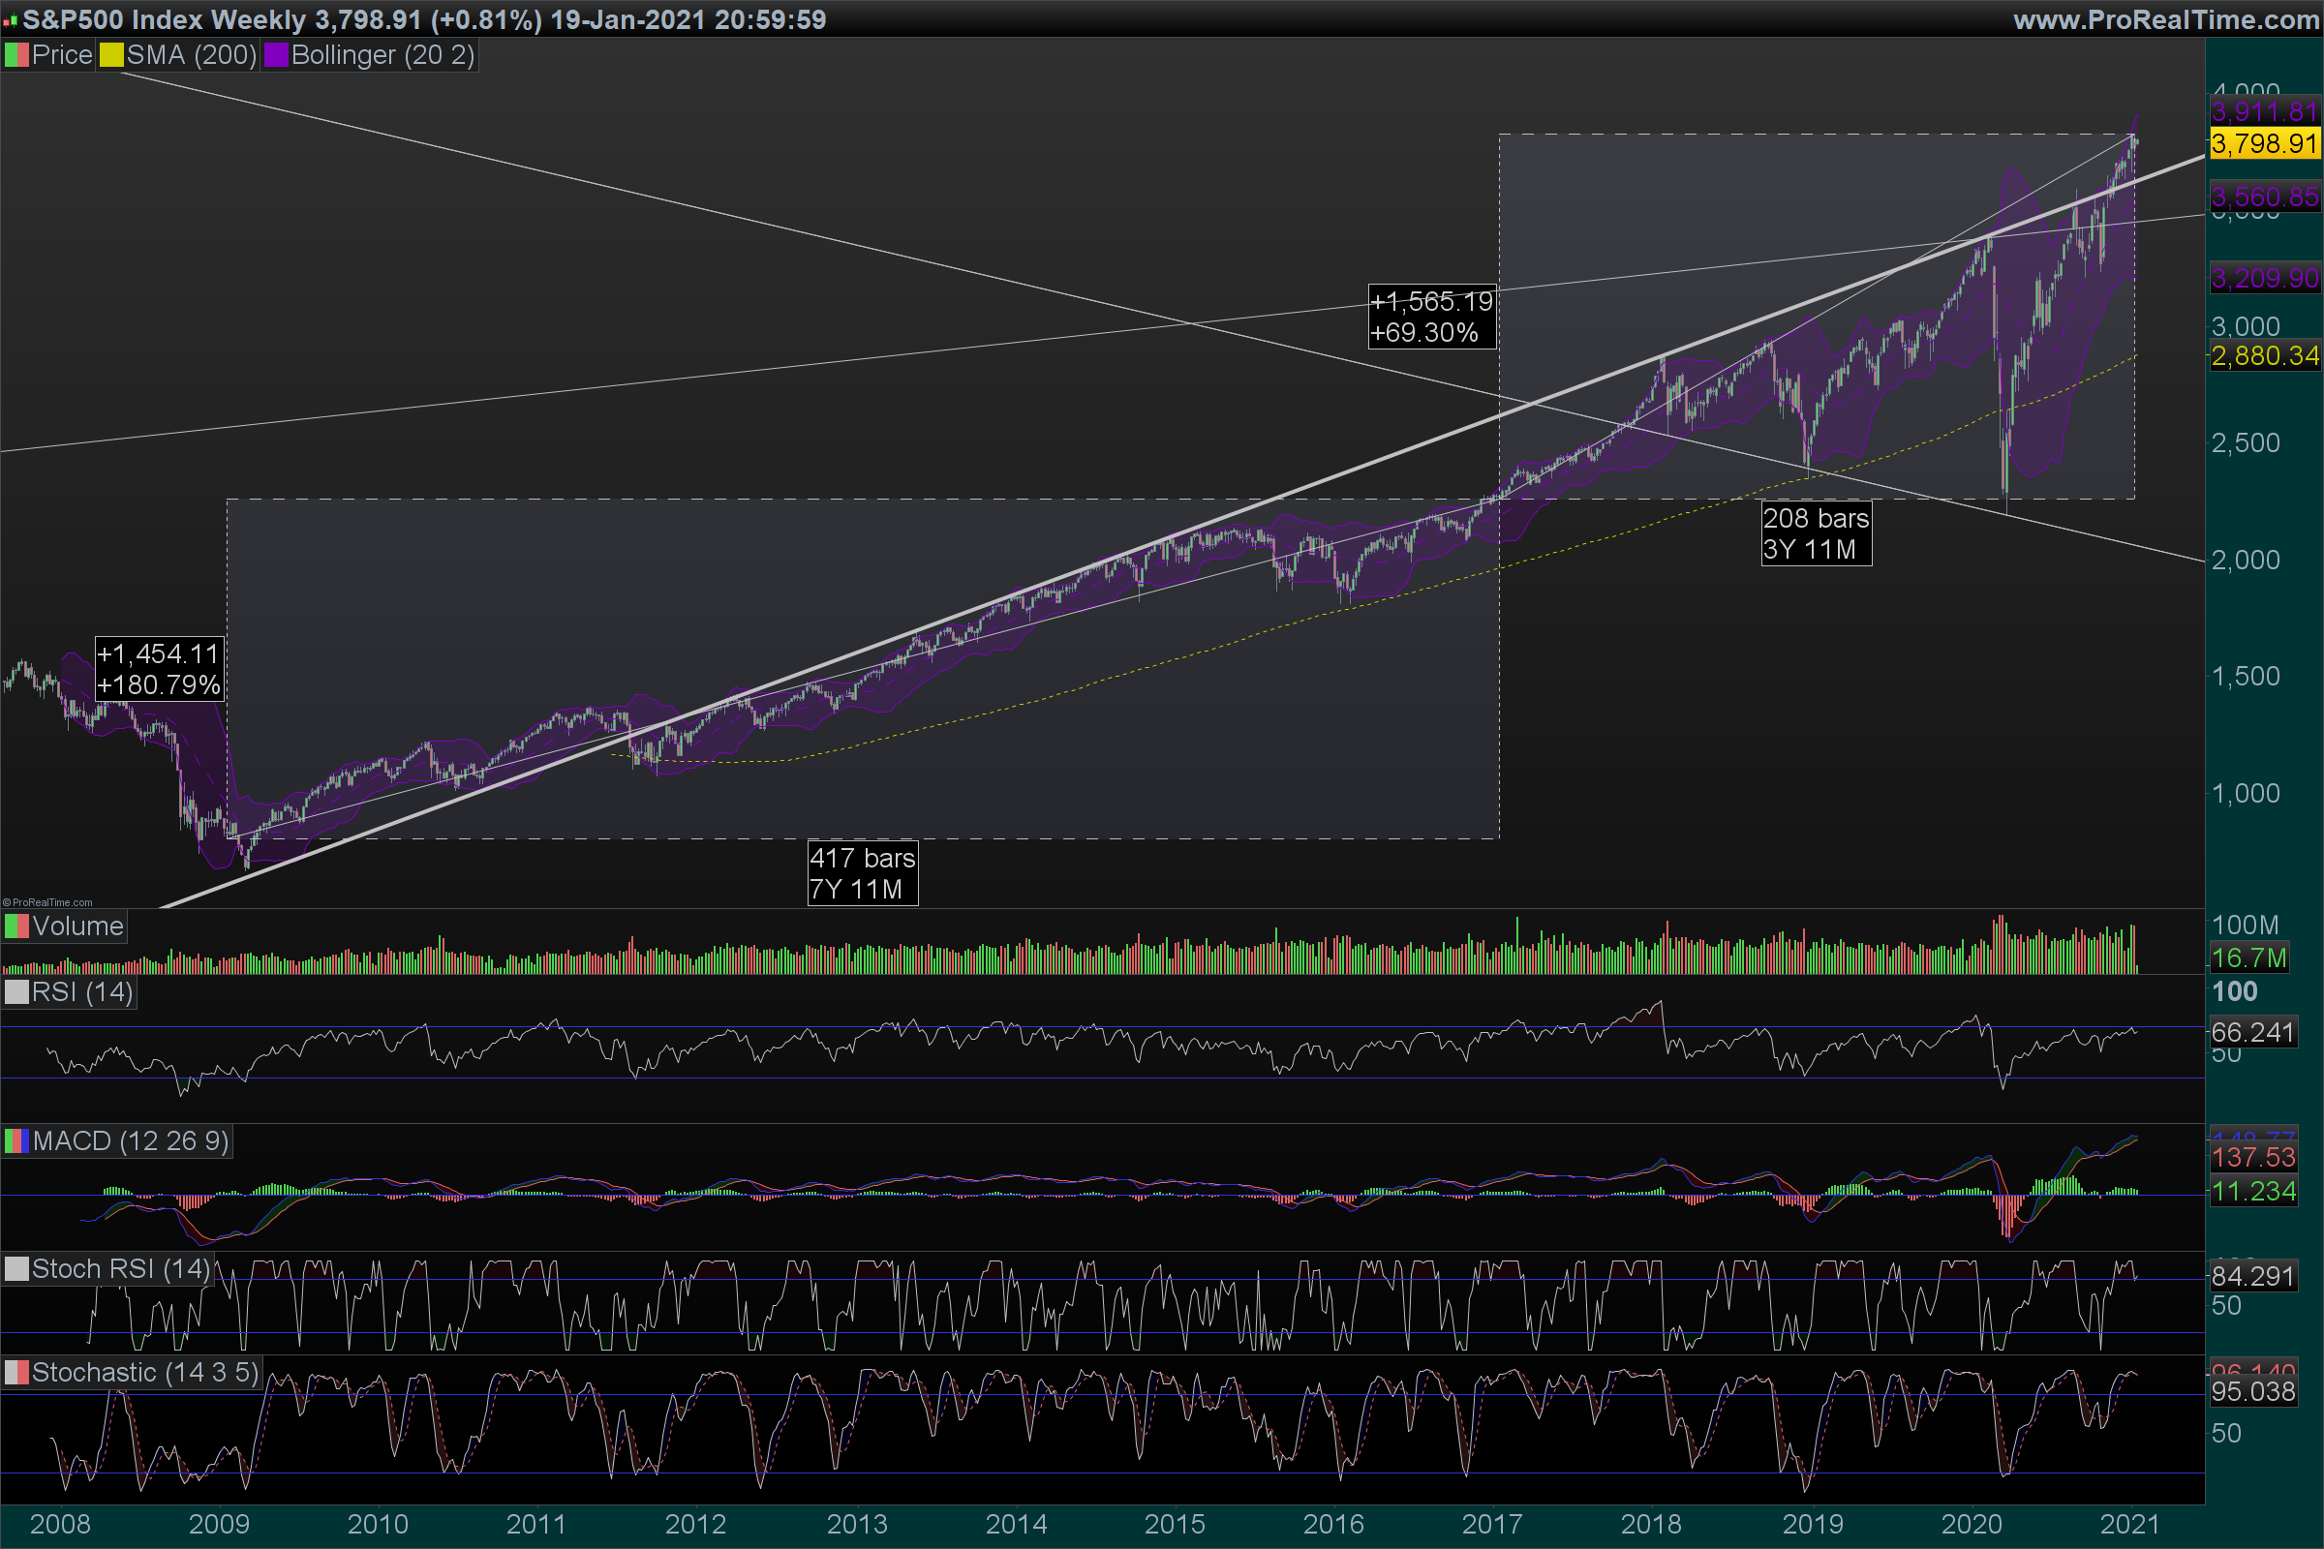Image resolution: width=2324 pixels, height=1549 pixels.
Task: Click the RSI (14) panel label
Action: 82,991
